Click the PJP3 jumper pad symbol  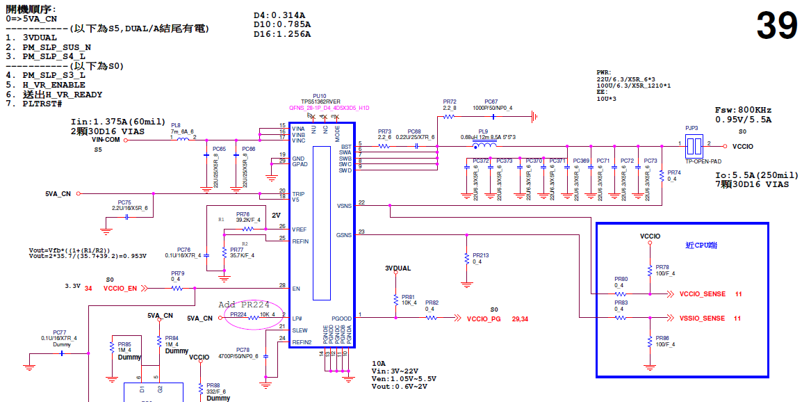[694, 147]
